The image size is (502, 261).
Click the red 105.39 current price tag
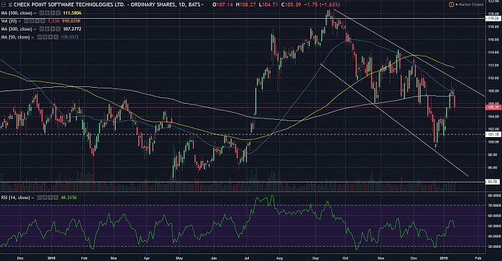(493, 107)
